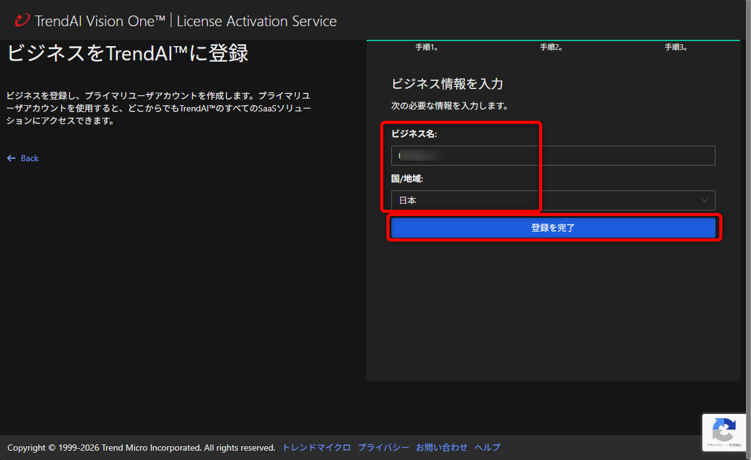Click the ビジネス名 text input field
This screenshot has height=460, width=751.
pos(552,155)
